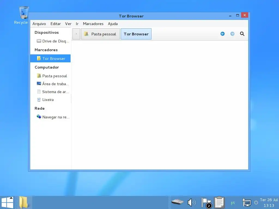Viewport: 279px width, 209px height.
Task: Open the Ajuda menu
Action: point(113,24)
